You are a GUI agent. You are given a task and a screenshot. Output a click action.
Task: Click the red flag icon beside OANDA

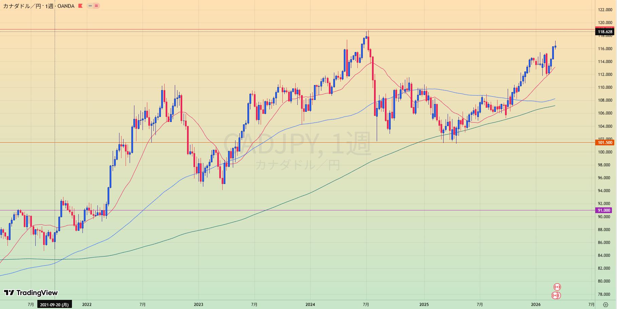(x=80, y=6)
